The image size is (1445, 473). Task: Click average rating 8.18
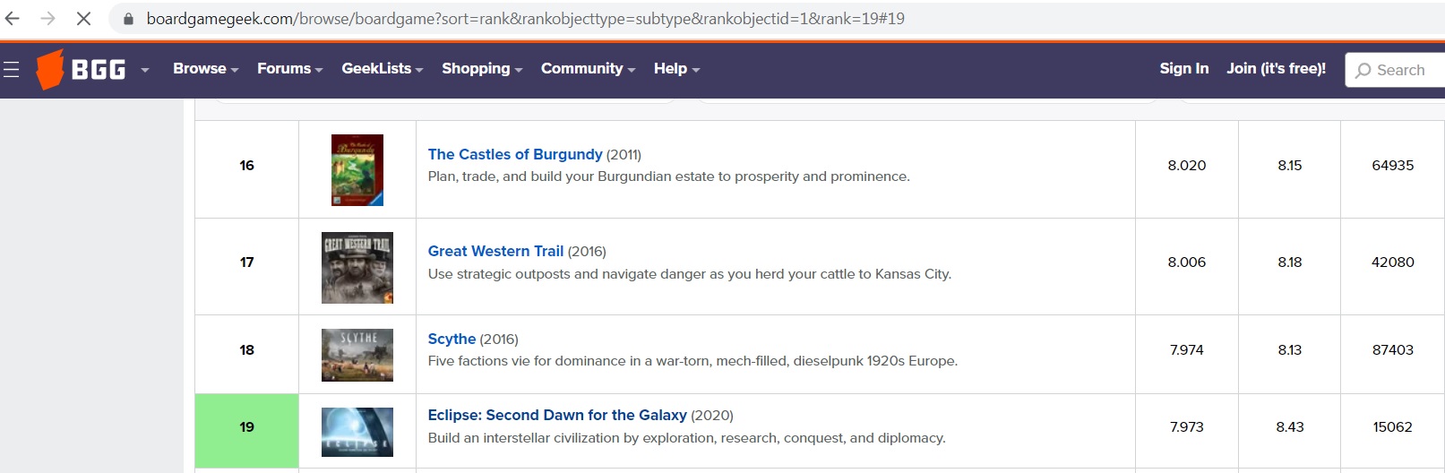[1290, 262]
